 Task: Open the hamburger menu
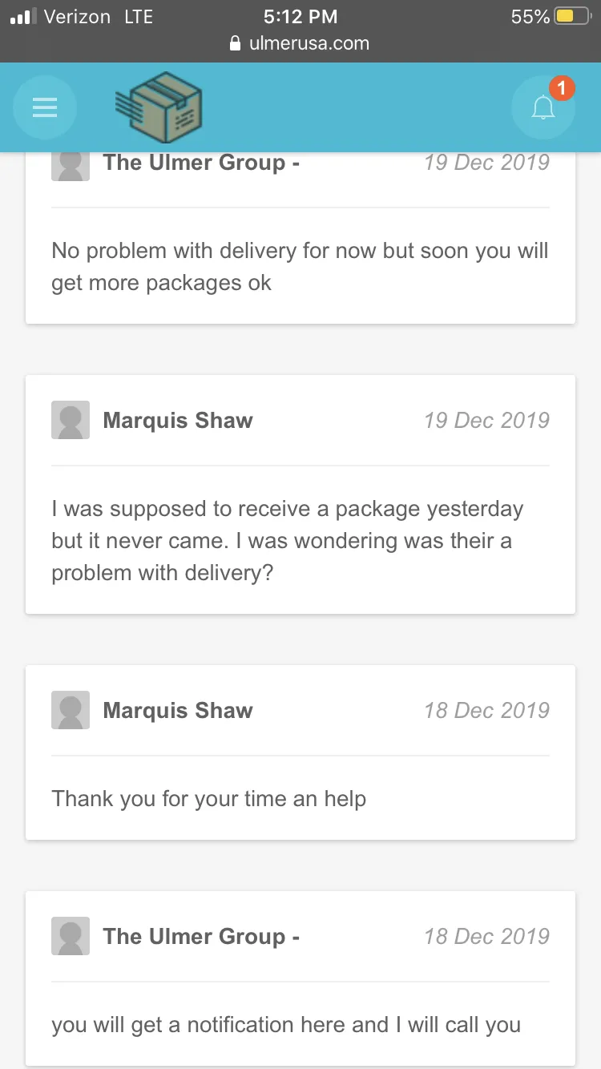point(45,107)
